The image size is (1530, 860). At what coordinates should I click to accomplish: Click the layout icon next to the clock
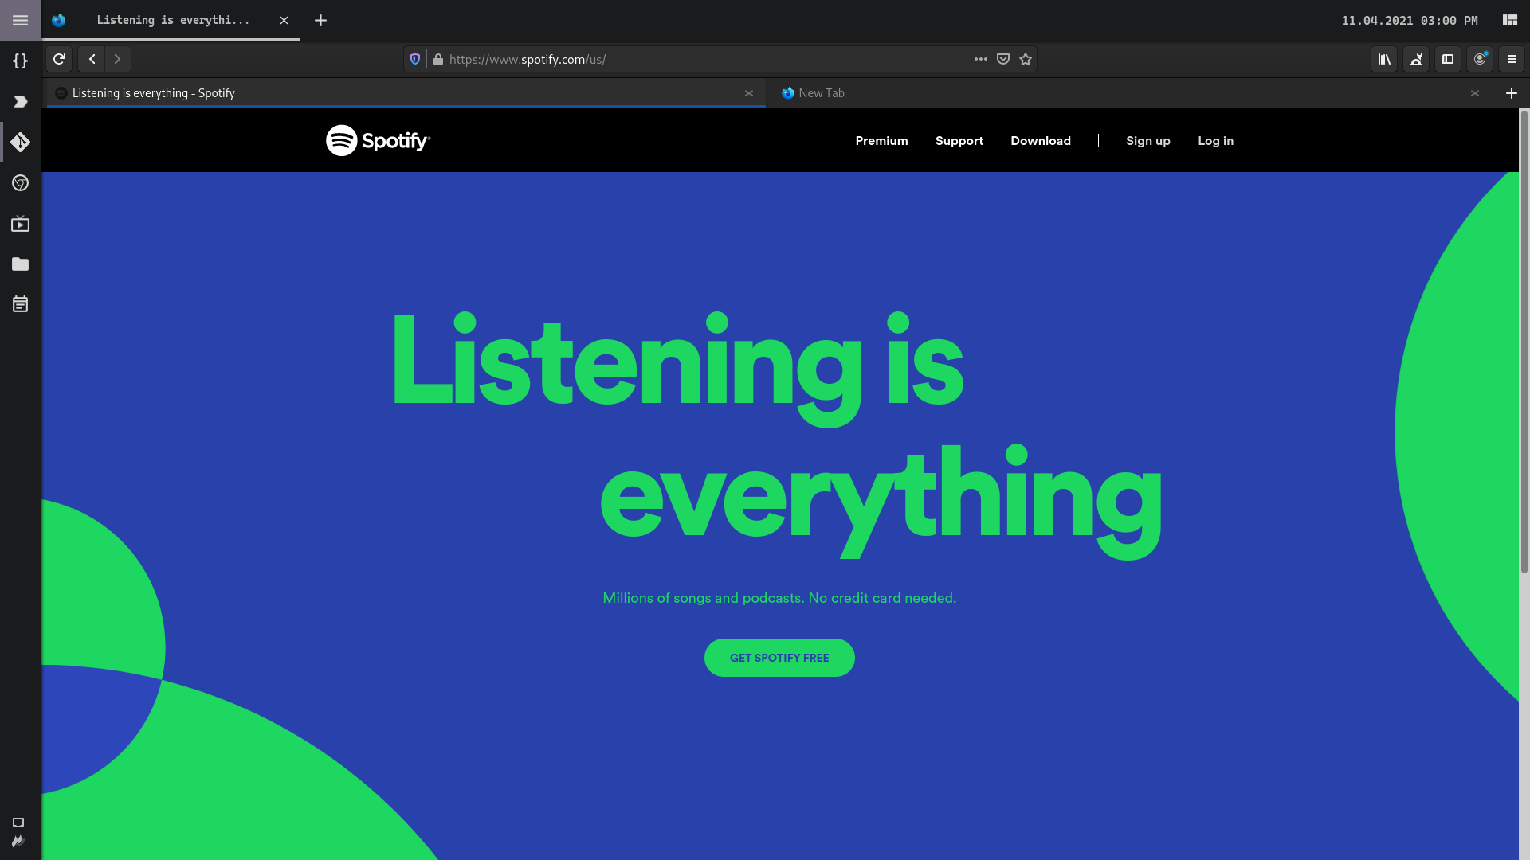point(1510,20)
